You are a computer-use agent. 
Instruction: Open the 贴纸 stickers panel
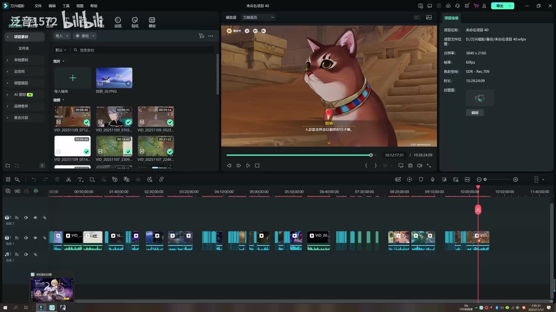pos(135,23)
